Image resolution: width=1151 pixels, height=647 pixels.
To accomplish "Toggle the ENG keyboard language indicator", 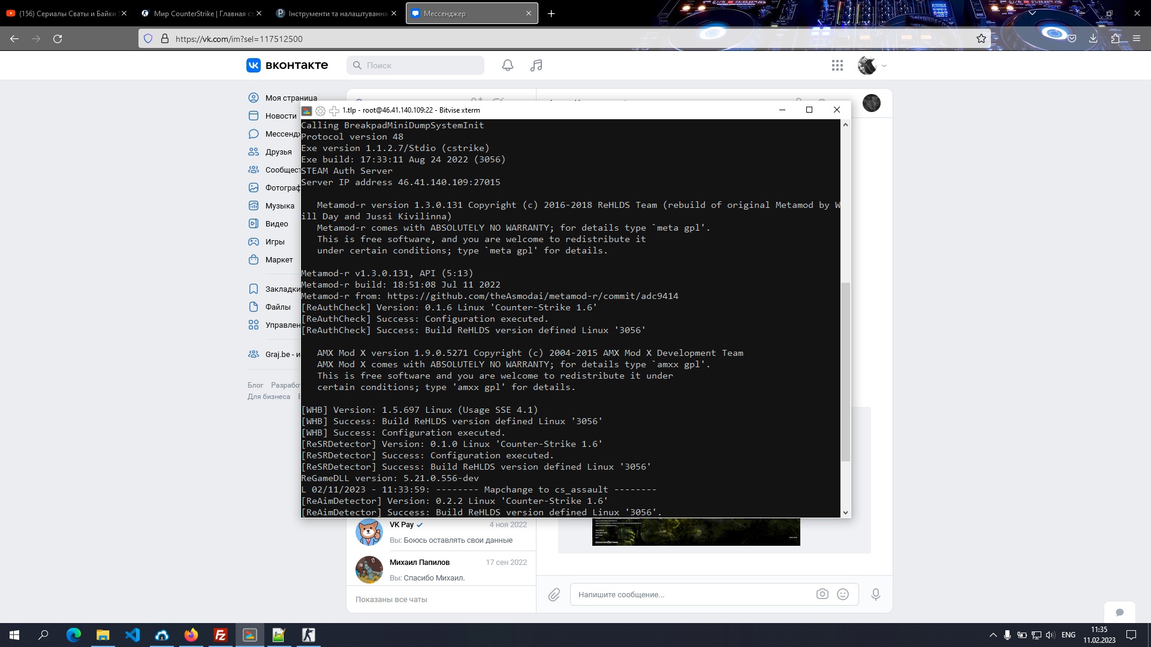I will click(x=1068, y=635).
